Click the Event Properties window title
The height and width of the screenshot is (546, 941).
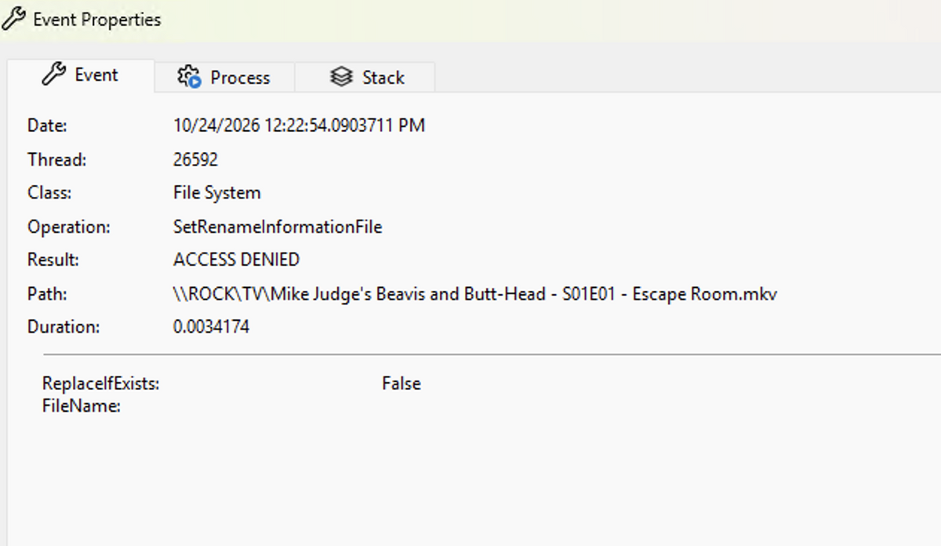[x=97, y=20]
